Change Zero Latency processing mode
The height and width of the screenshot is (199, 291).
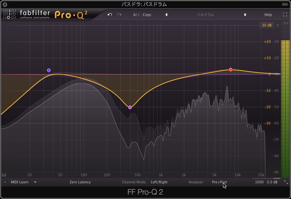point(80,182)
